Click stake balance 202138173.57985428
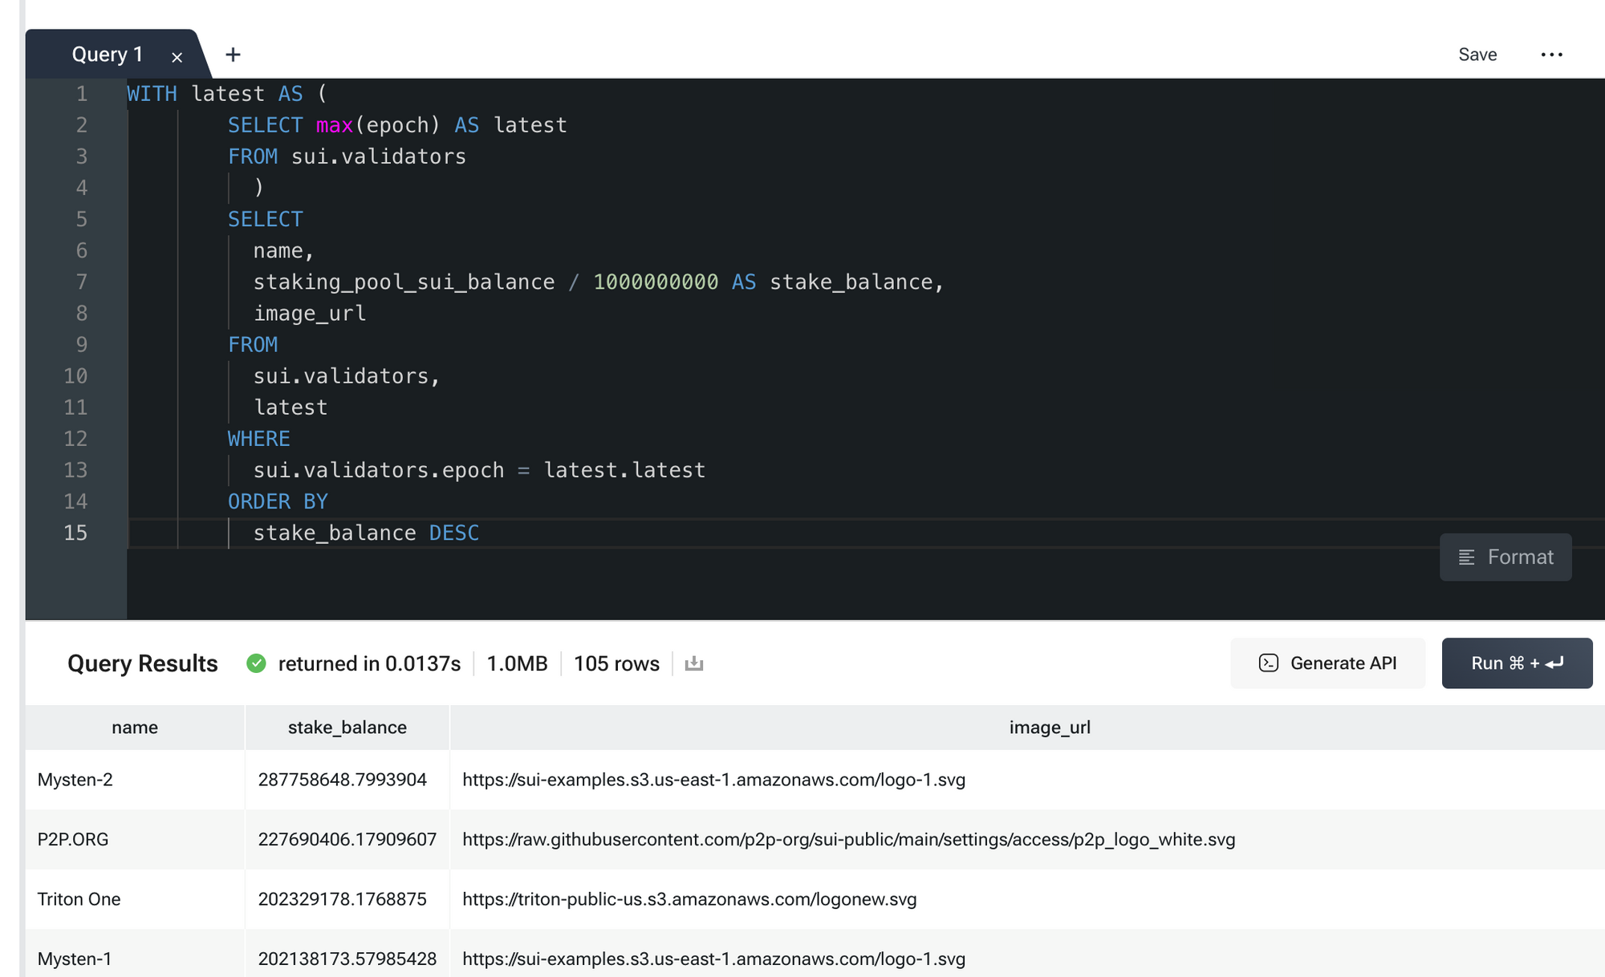The width and height of the screenshot is (1605, 977). (x=347, y=959)
